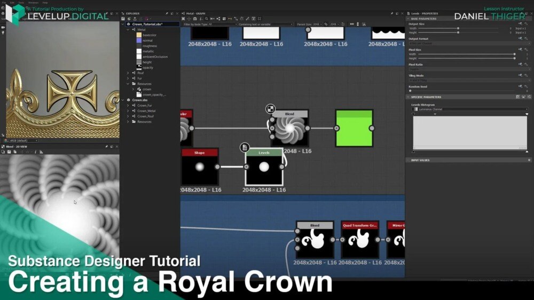Screen dimensions: 534x300
Task: Click the expose icon next to Random Seed
Action: pos(520,86)
